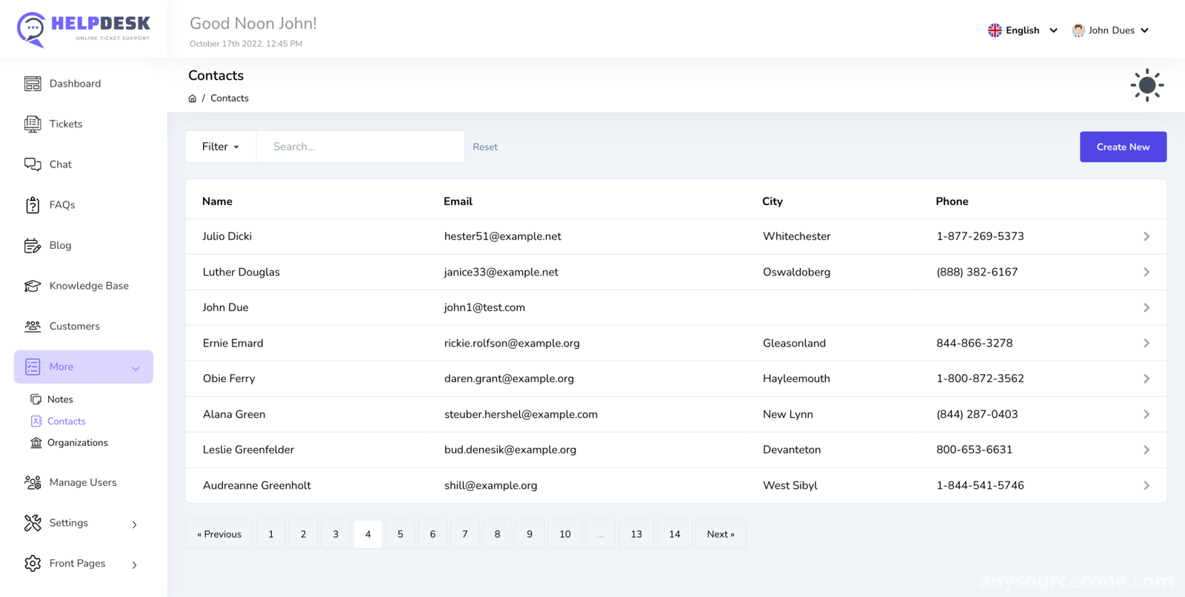Screen dimensions: 1185x597
Task: Open the Blog pencil icon
Action: tap(33, 245)
